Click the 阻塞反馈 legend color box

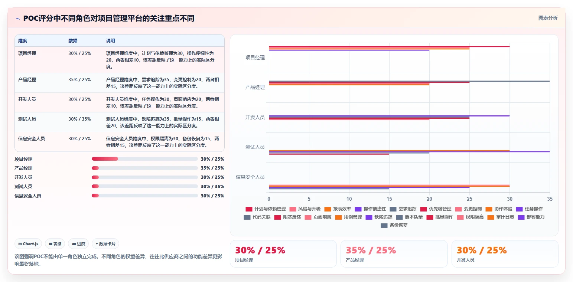coord(278,217)
